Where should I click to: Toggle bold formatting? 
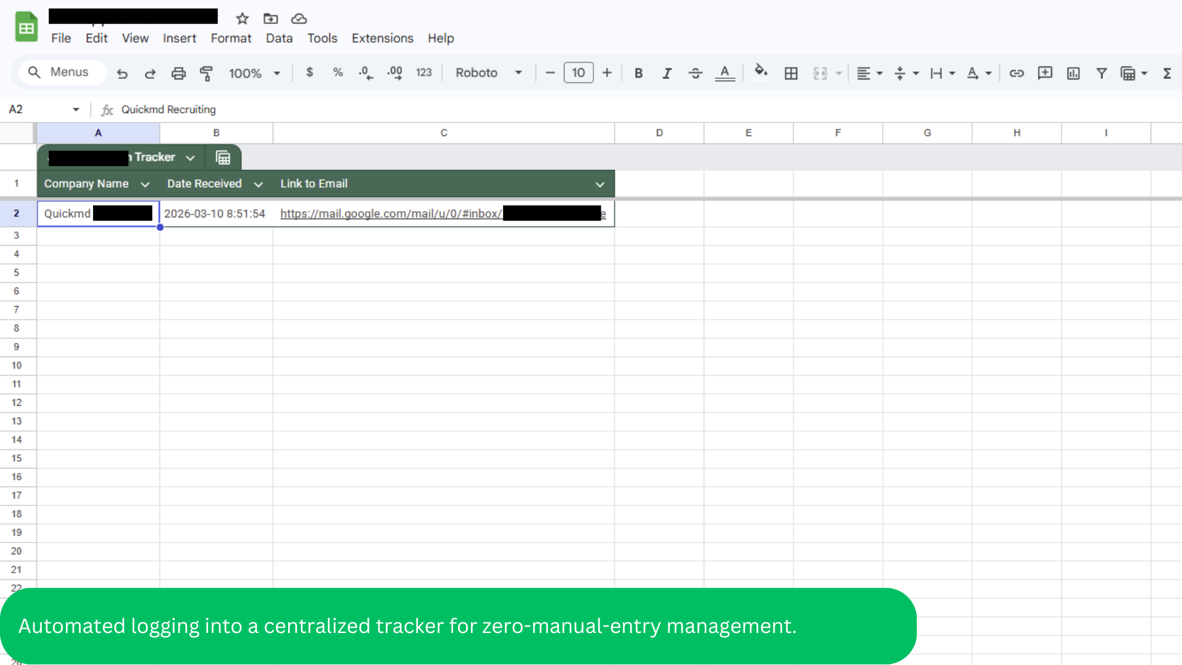[x=638, y=73]
